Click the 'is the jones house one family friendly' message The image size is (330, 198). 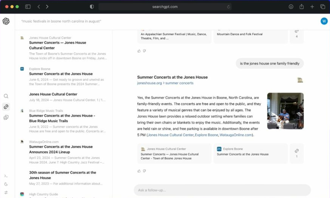[x=270, y=63]
